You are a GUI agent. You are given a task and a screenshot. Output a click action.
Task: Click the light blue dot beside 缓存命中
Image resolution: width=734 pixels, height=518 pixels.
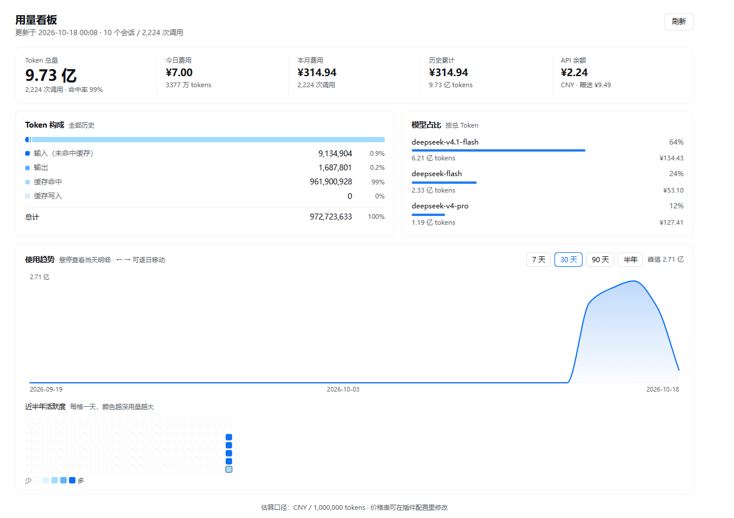27,182
